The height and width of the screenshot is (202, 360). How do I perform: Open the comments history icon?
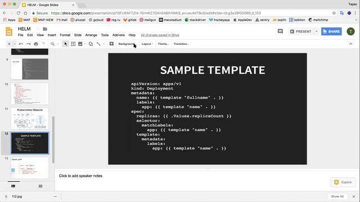pos(280,31)
